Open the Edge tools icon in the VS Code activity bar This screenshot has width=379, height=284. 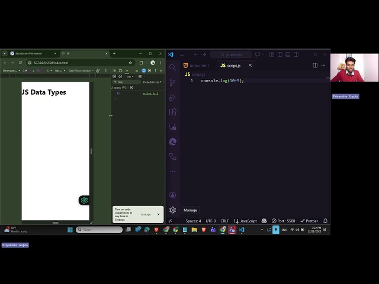pyautogui.click(x=172, y=141)
